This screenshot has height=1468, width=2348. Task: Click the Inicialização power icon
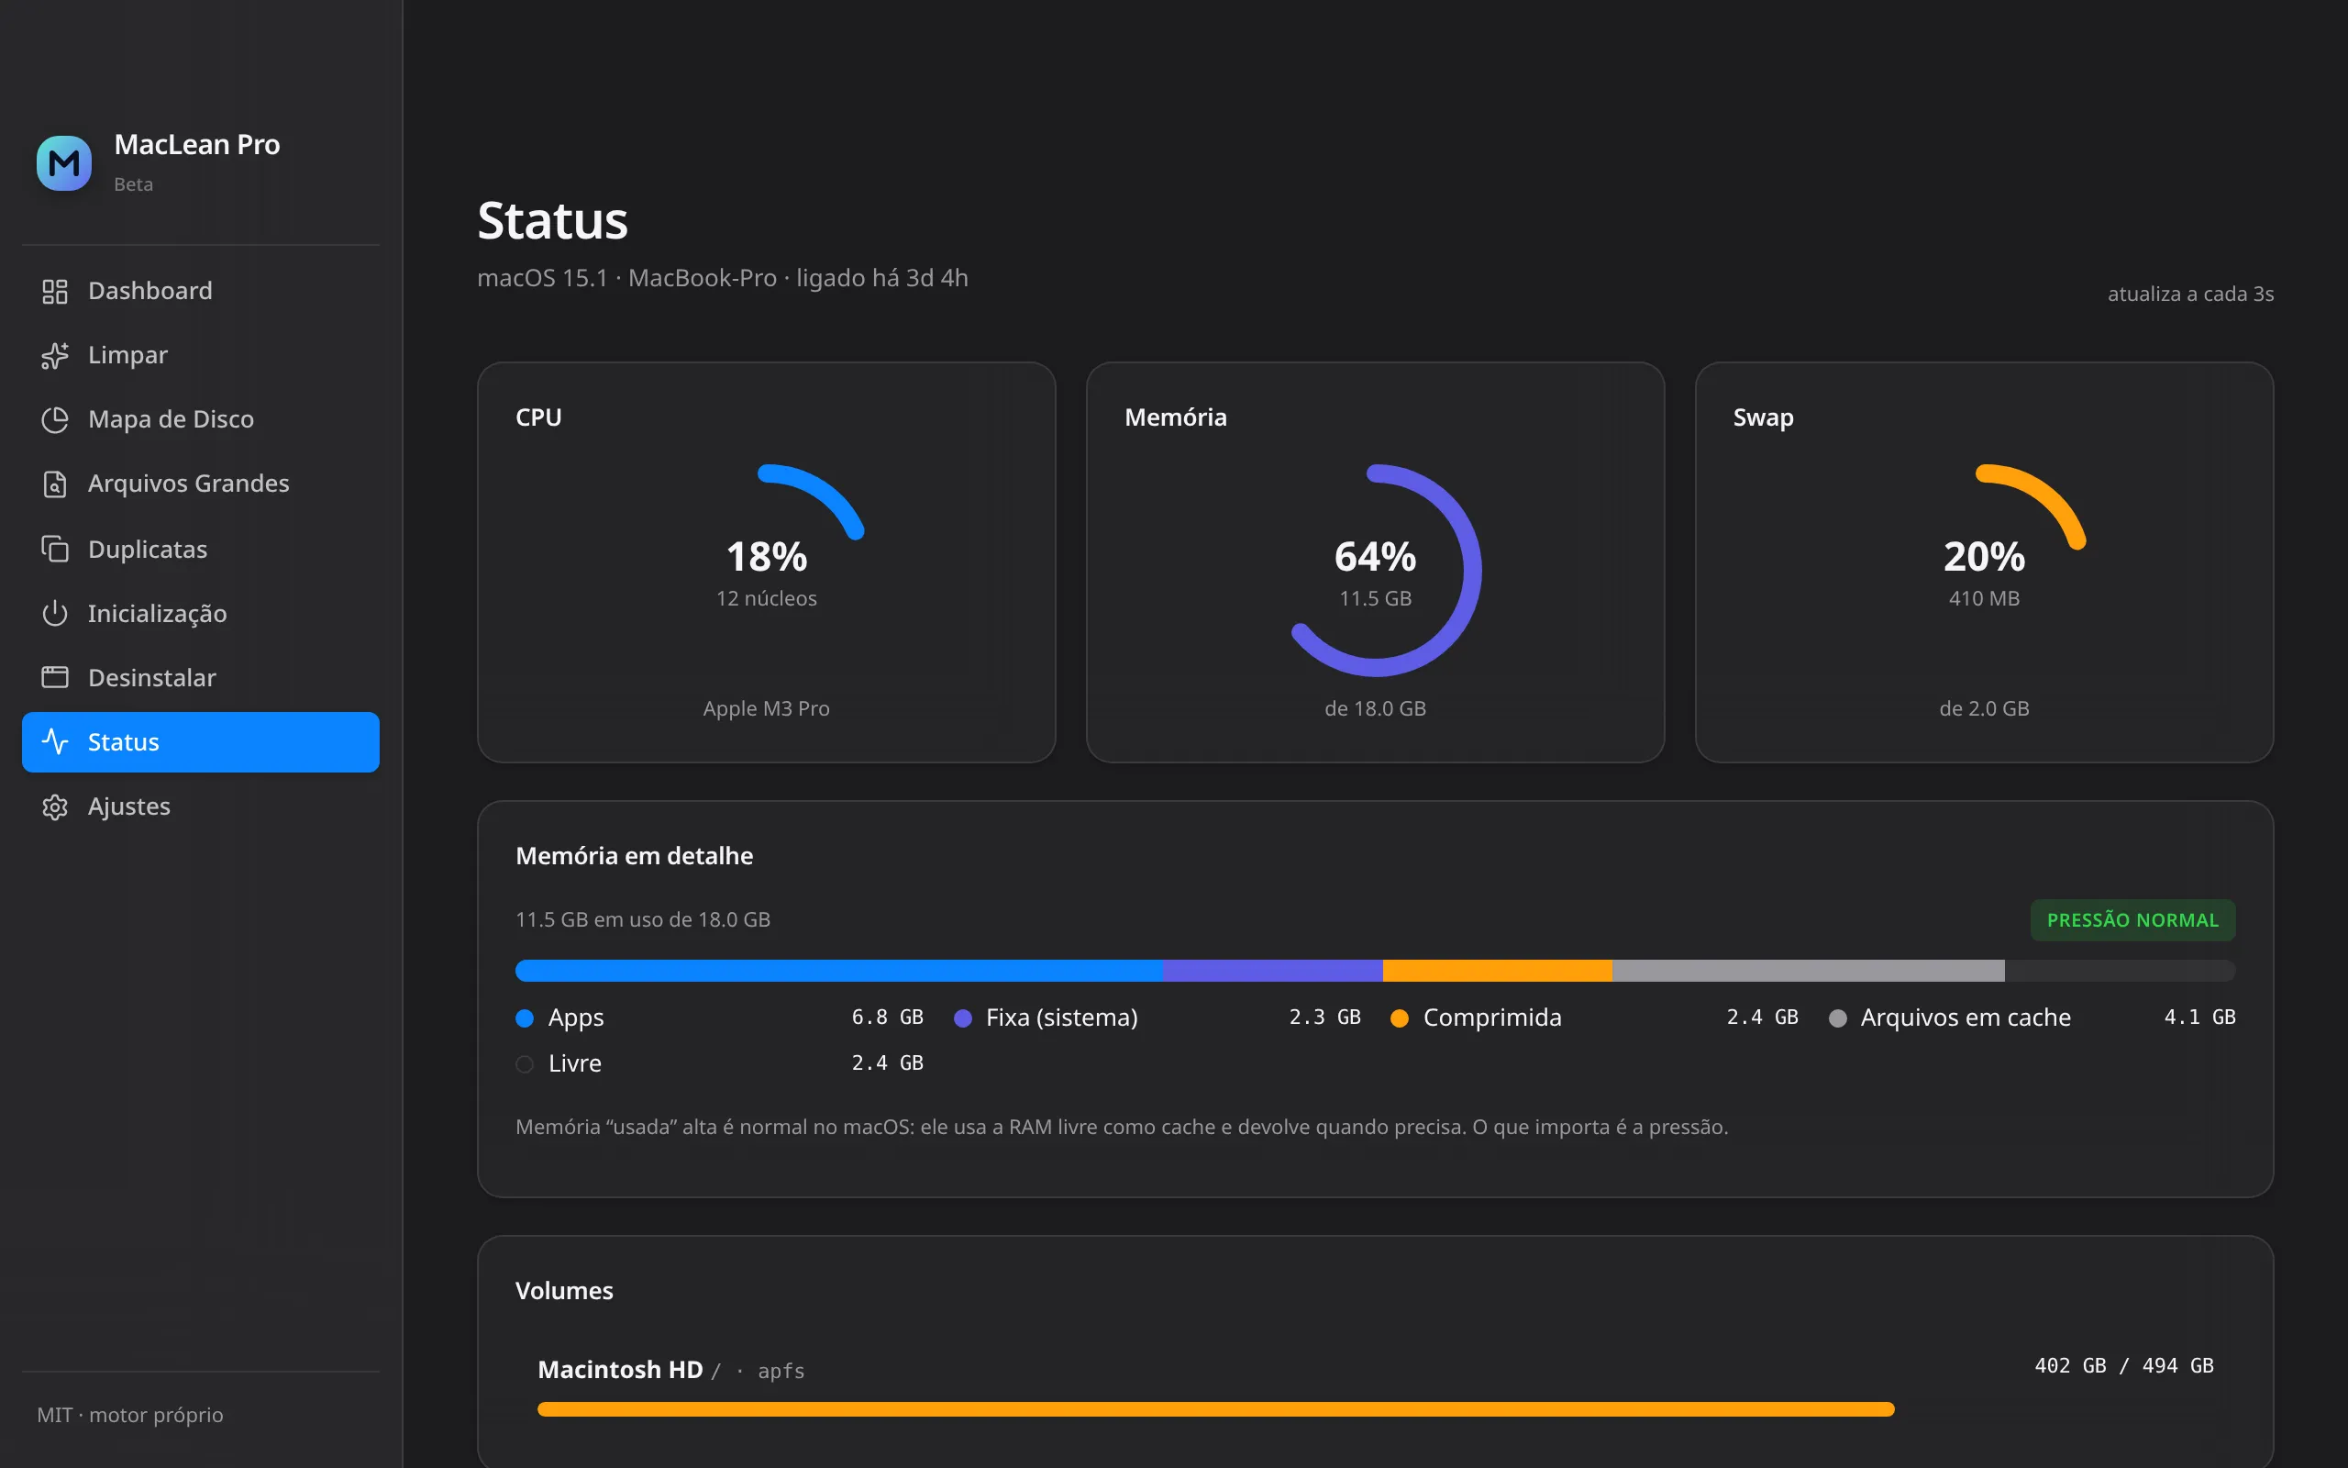point(55,613)
